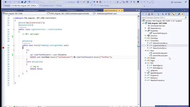Expand wwwroot folder

[x=145, y=36]
